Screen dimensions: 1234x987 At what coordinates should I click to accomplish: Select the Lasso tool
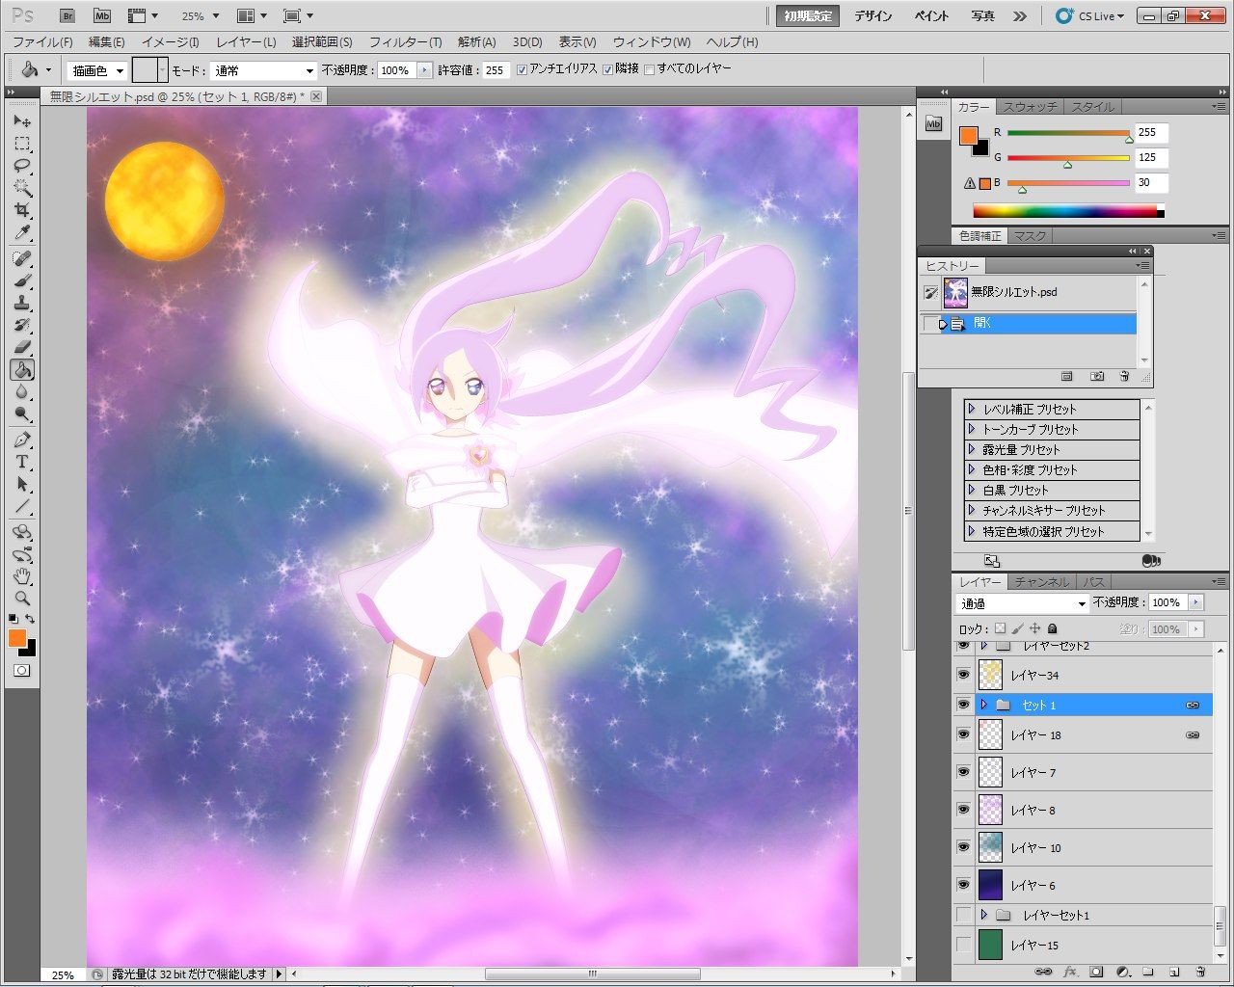point(22,166)
